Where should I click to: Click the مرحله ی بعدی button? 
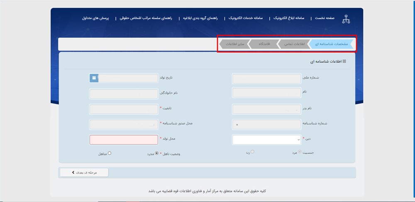click(x=84, y=172)
